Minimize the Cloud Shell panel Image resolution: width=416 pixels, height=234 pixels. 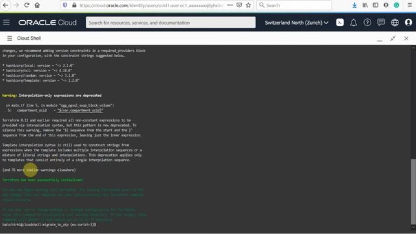pos(380,40)
